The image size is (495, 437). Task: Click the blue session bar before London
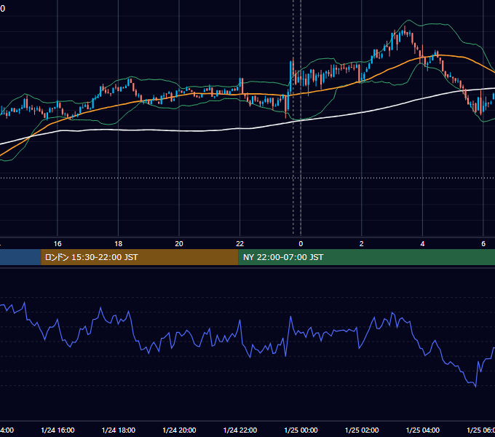[x=20, y=257]
